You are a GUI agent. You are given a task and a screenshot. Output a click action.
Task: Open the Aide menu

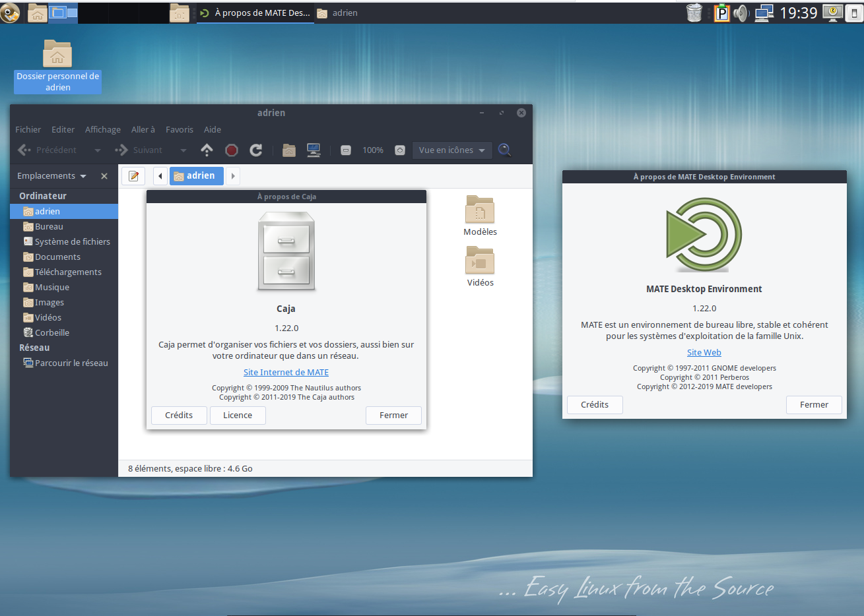pyautogui.click(x=212, y=130)
